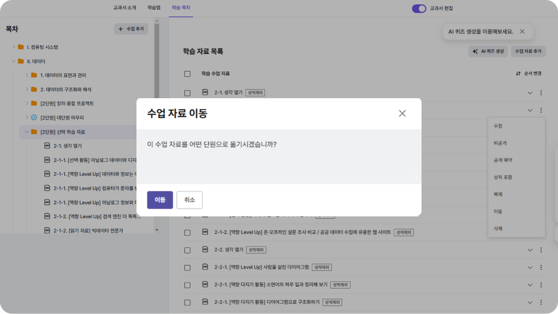Click the 수업 자료 추가 button
This screenshot has width=558, height=314.
click(x=528, y=52)
